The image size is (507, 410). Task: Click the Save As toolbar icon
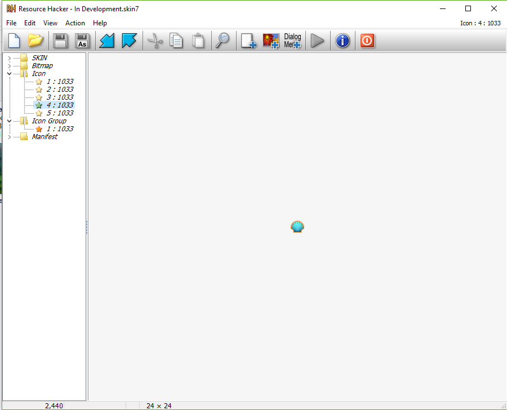click(x=82, y=41)
